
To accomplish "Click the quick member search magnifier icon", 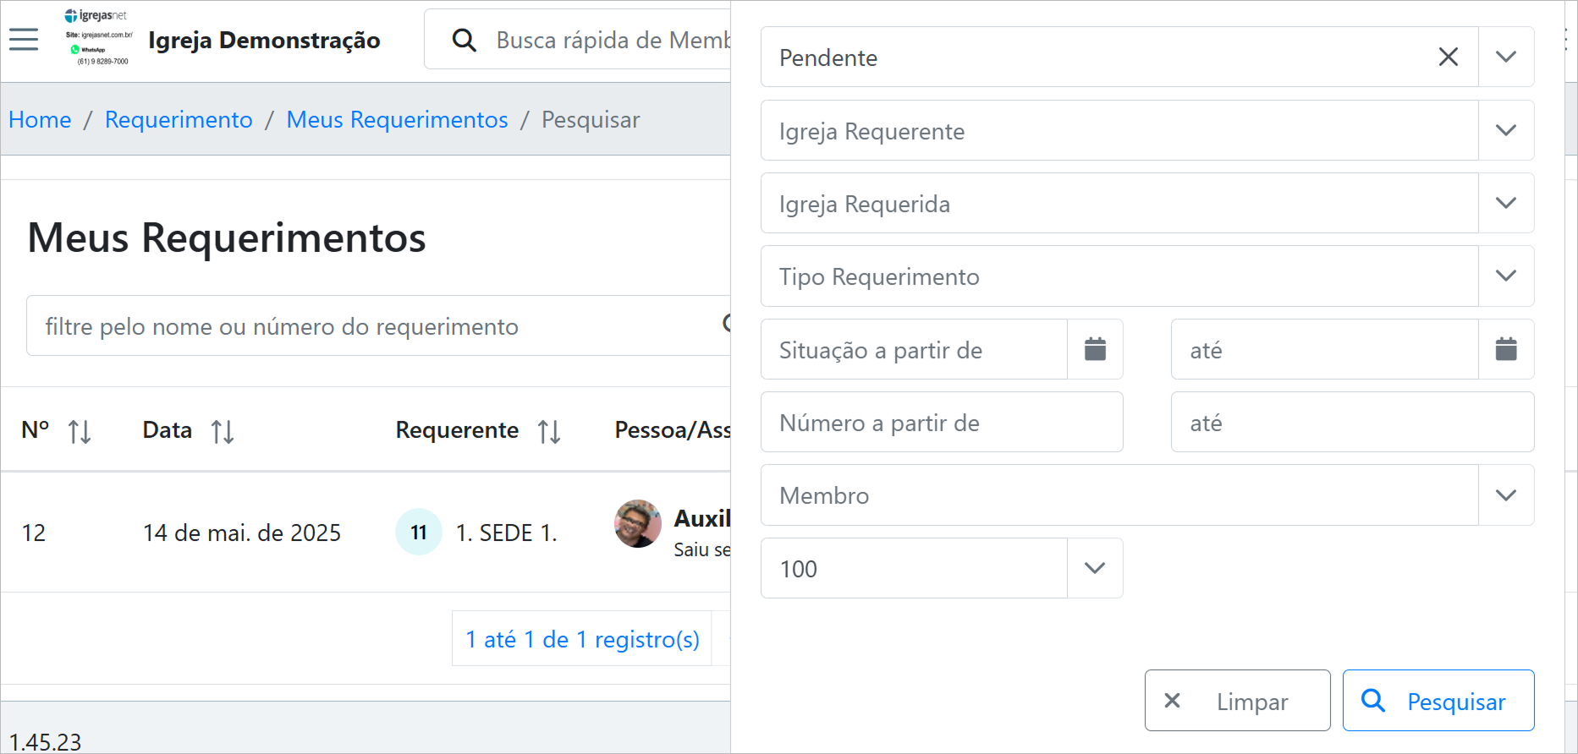I will 464,40.
